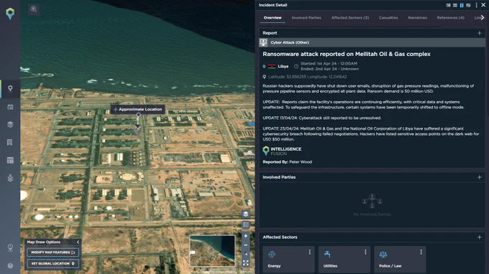The width and height of the screenshot is (489, 274).
Task: Click the Cyber Attack category icon
Action: point(263,42)
